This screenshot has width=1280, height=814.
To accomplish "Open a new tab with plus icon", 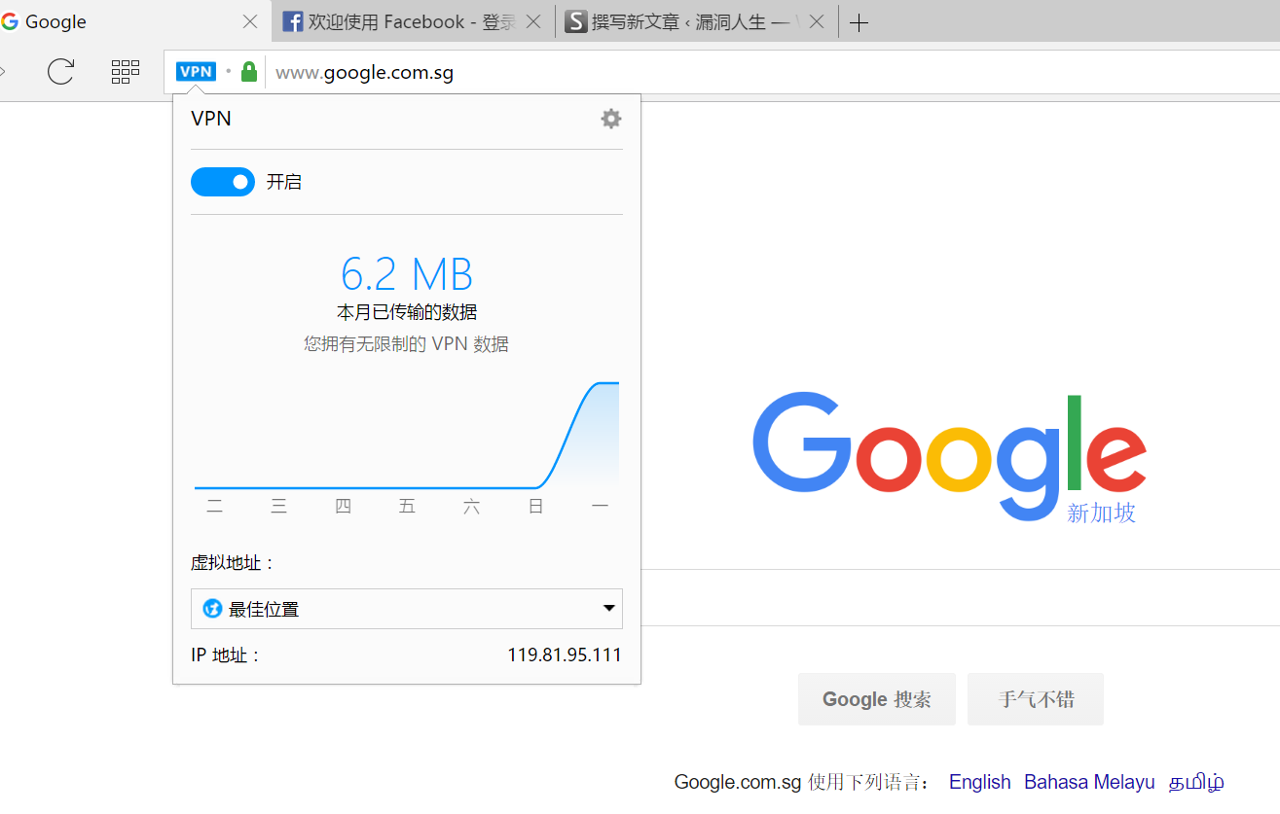I will click(859, 22).
